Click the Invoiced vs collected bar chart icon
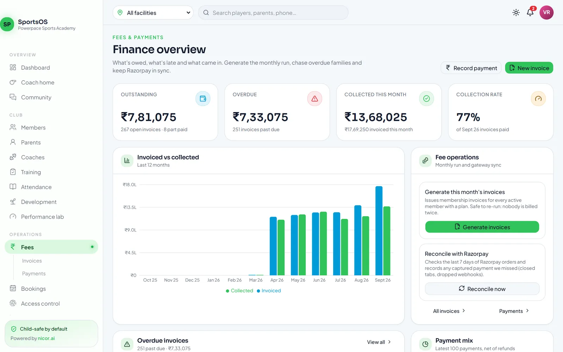The height and width of the screenshot is (352, 563). point(127,161)
